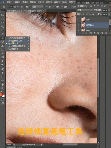
Task: Select the Hand tool
Action: [2, 85]
